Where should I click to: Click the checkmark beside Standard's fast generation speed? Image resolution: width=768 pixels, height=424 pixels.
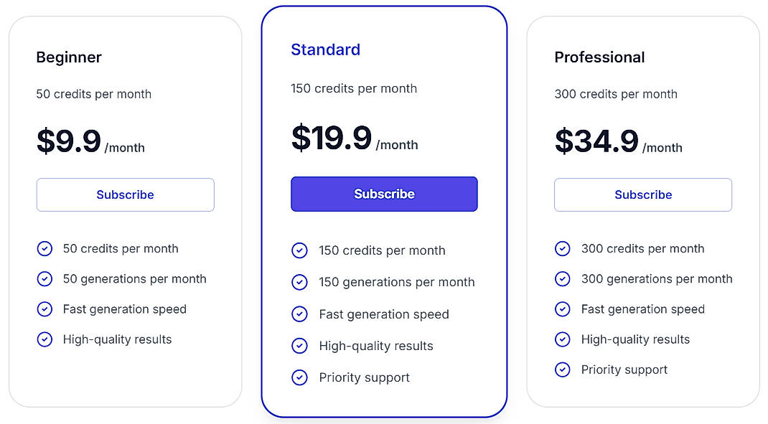[300, 314]
